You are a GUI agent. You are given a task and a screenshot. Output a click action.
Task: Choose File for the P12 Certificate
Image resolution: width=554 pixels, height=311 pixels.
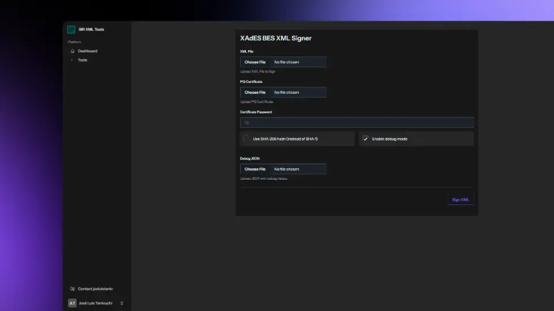255,92
